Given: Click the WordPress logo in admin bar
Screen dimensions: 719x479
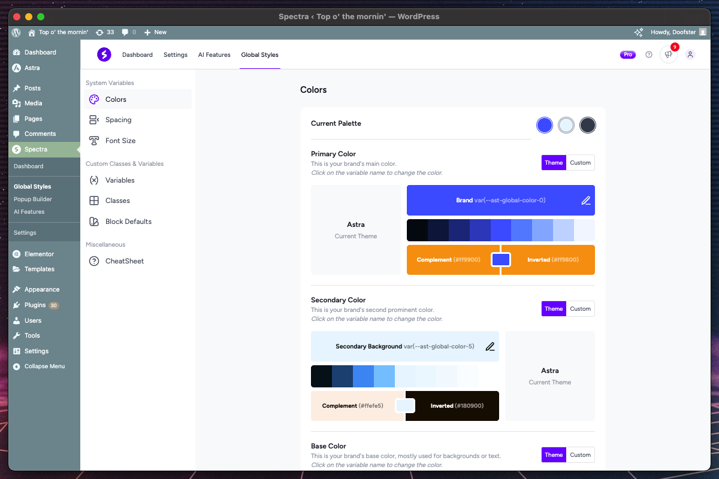Looking at the screenshot, I should [x=16, y=32].
